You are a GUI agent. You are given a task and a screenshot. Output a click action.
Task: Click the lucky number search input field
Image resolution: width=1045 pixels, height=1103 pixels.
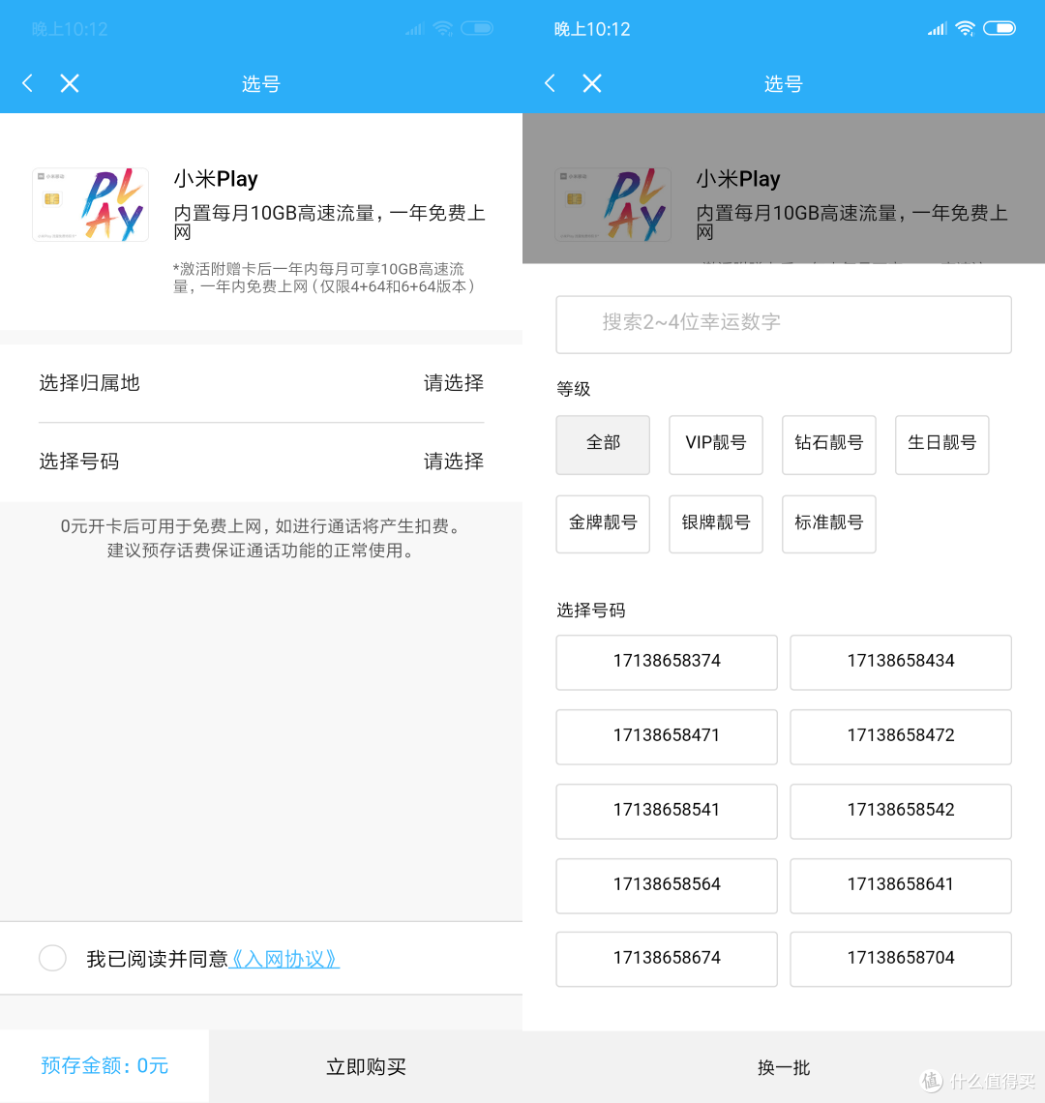point(783,324)
